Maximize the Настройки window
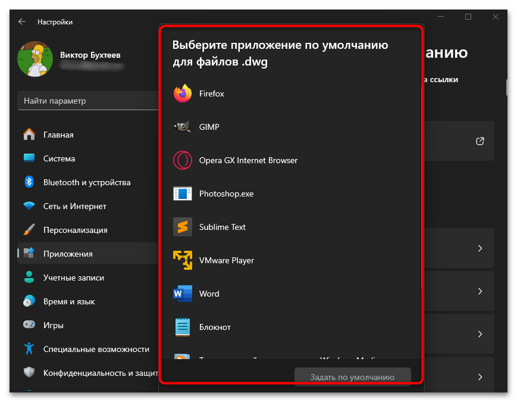 coord(468,17)
